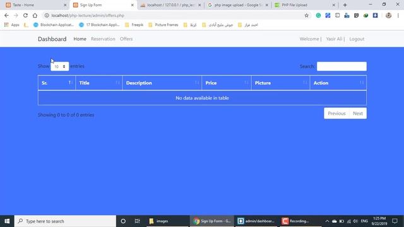Open the Windows Start menu
The image size is (404, 227).
tap(7, 221)
